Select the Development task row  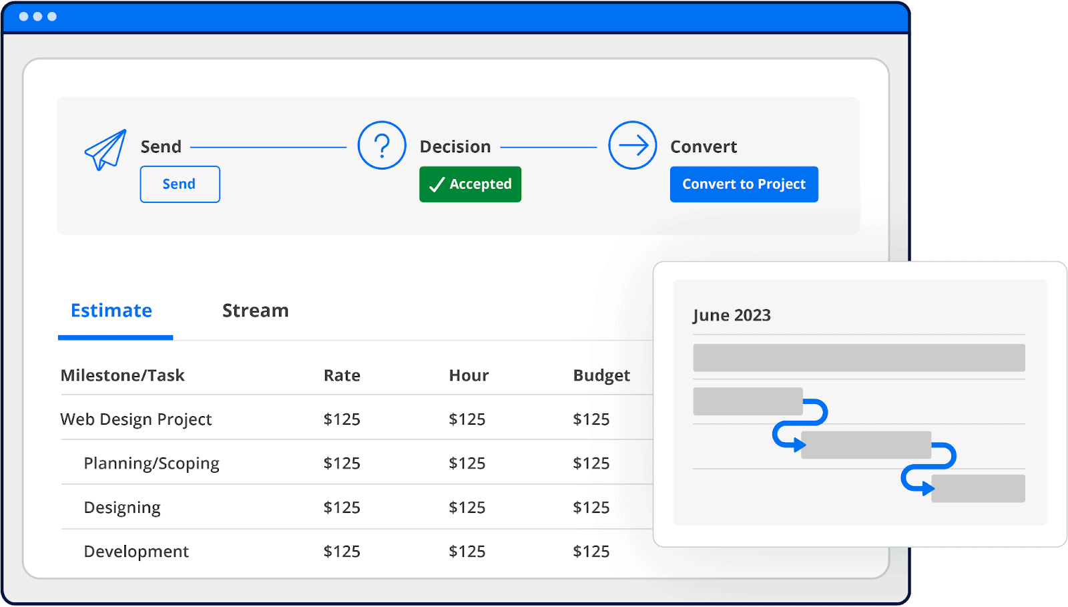[x=136, y=552]
